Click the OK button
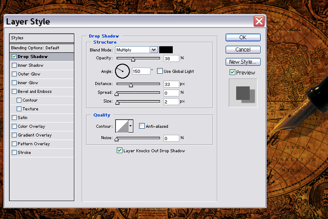The image size is (328, 219). (243, 38)
